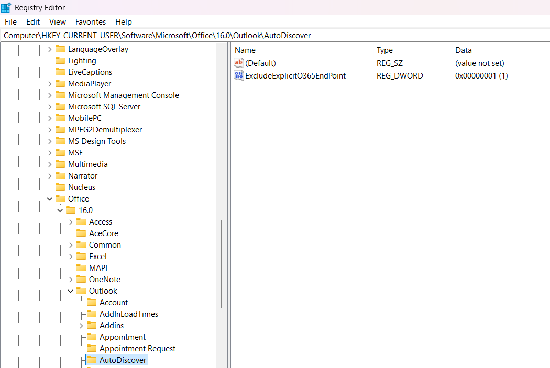550x368 pixels.
Task: Select the Multimedia key
Action: coord(87,164)
